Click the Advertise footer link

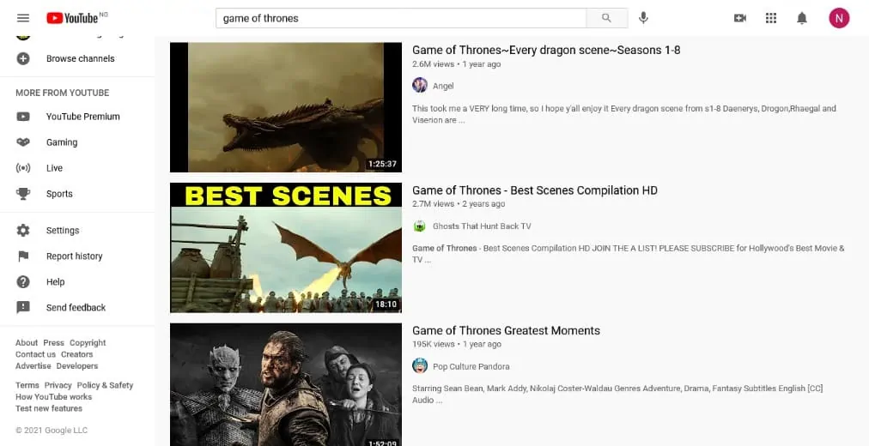click(33, 365)
